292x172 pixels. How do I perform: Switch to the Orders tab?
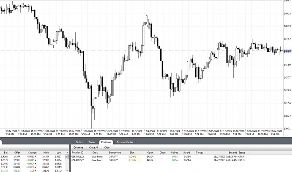[79, 142]
